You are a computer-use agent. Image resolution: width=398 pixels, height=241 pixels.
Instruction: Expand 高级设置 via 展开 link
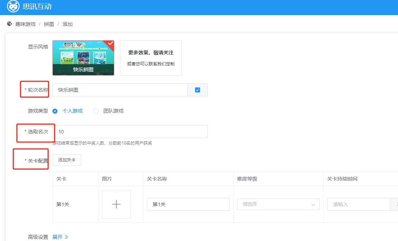[60, 237]
